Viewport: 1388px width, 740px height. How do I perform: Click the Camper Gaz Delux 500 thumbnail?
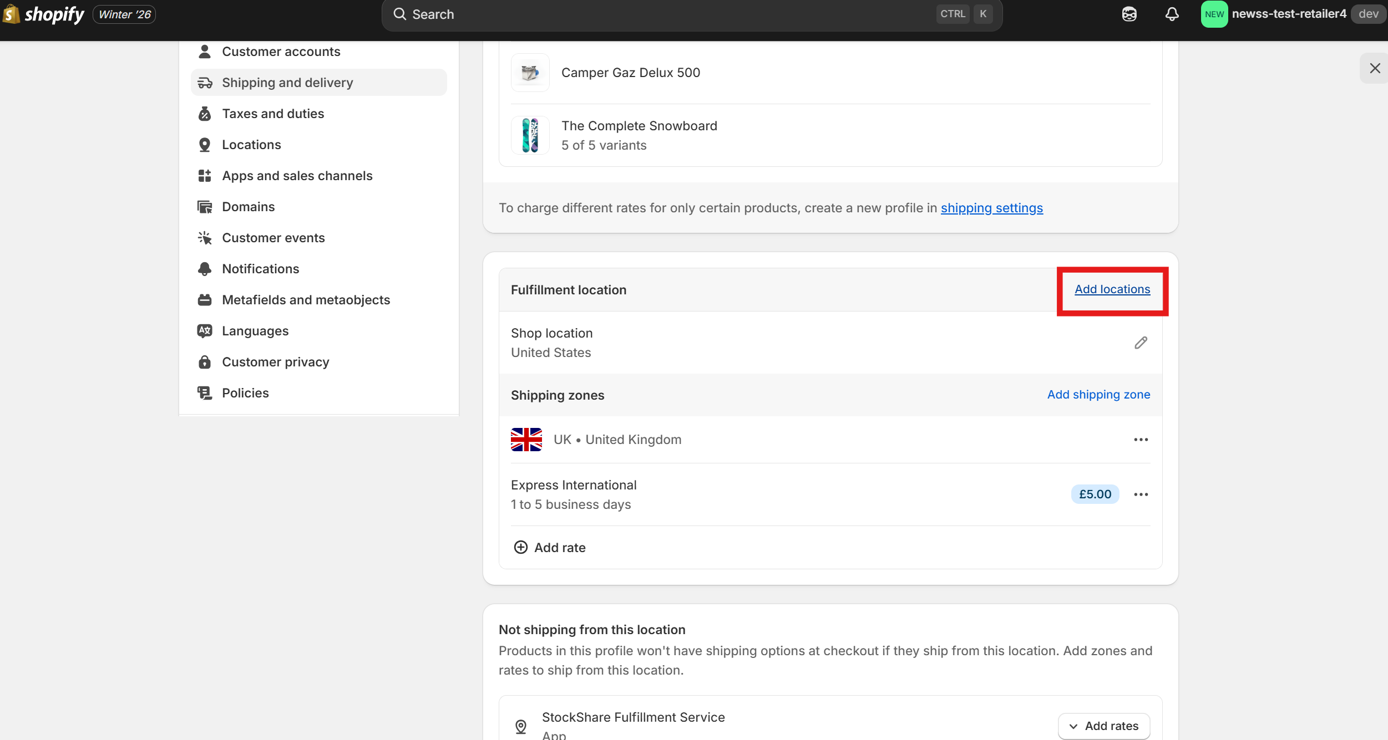pyautogui.click(x=530, y=73)
